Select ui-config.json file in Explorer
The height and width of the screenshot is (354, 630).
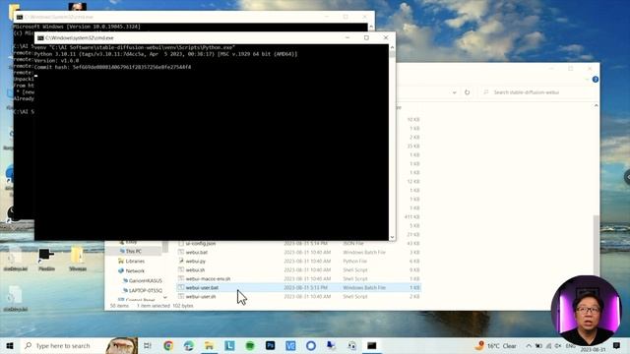click(x=201, y=244)
